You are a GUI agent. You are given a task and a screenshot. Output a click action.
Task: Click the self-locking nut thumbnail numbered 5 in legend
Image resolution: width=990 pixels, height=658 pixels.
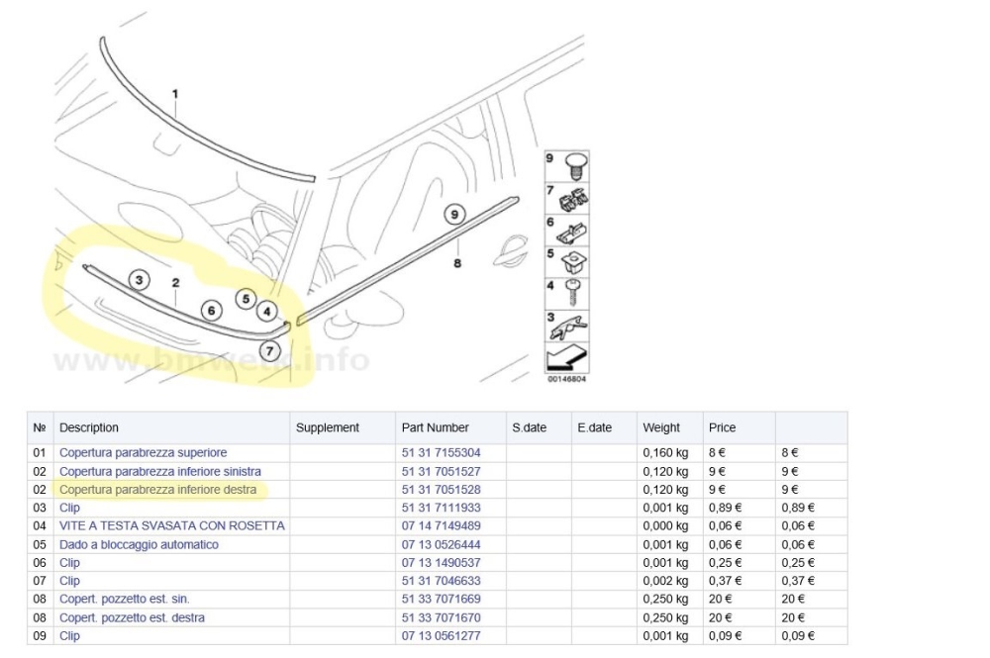tap(567, 262)
